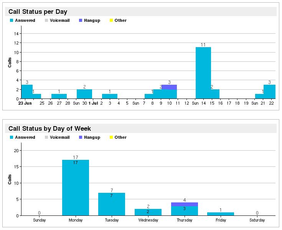Select the Tuesday bar with 7 calls
This screenshot has height=230, width=282.
pyautogui.click(x=112, y=204)
